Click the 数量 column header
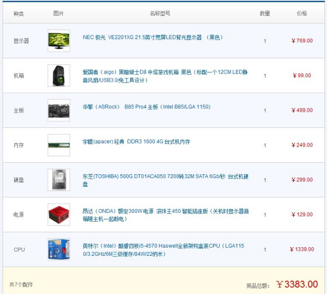This screenshot has width=327, height=294. tap(265, 13)
